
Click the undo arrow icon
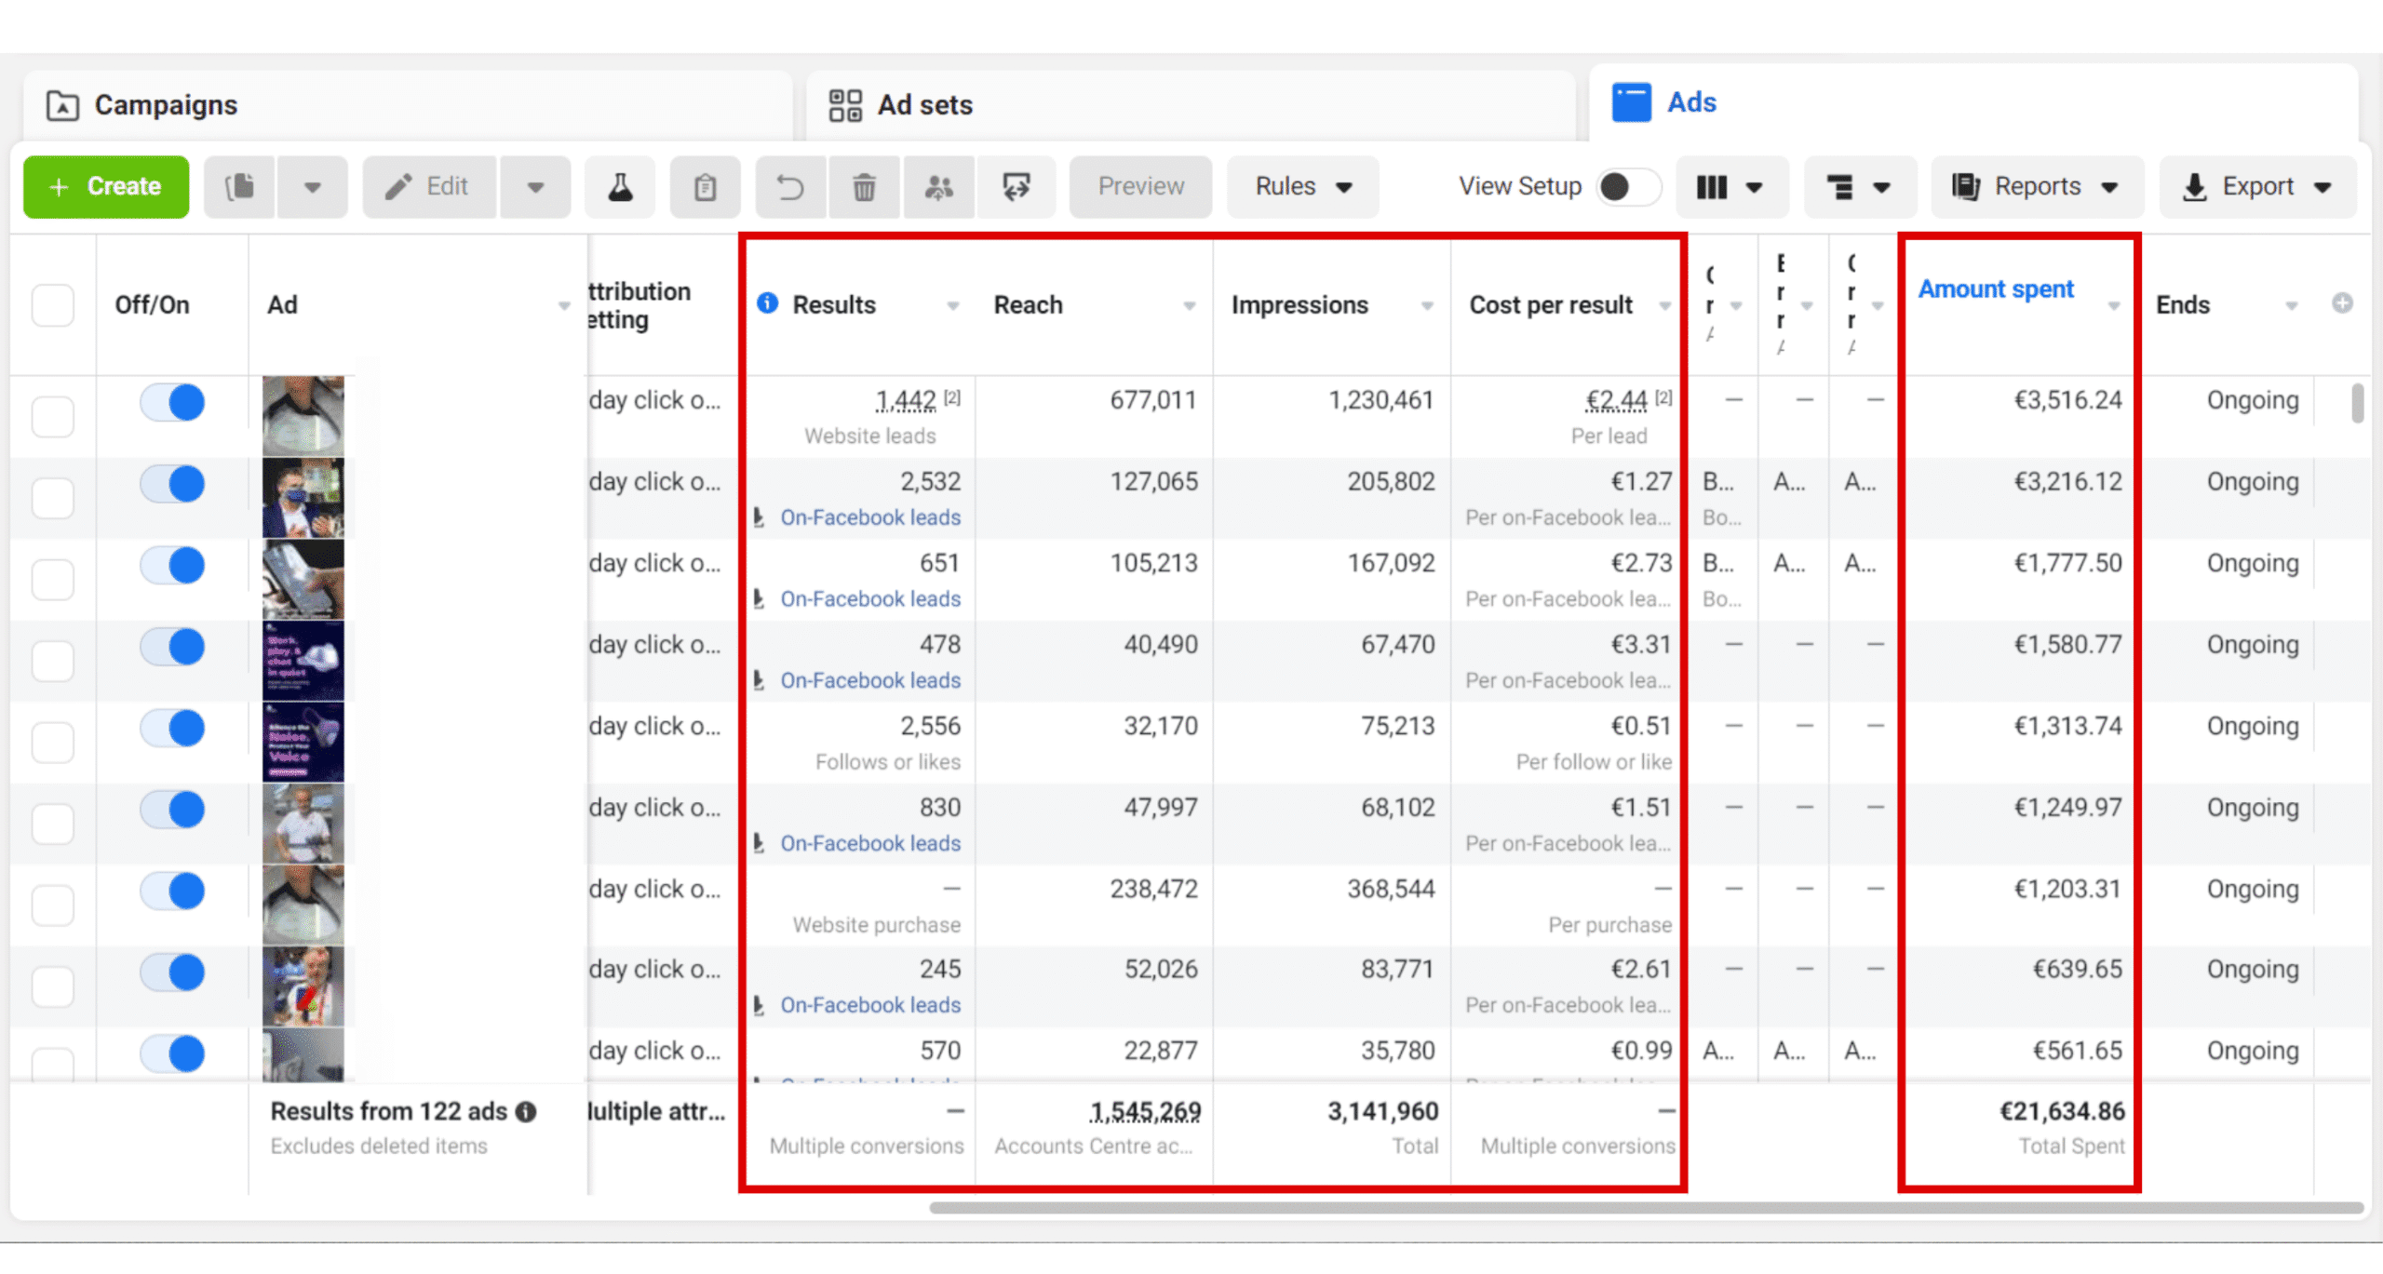pos(790,187)
